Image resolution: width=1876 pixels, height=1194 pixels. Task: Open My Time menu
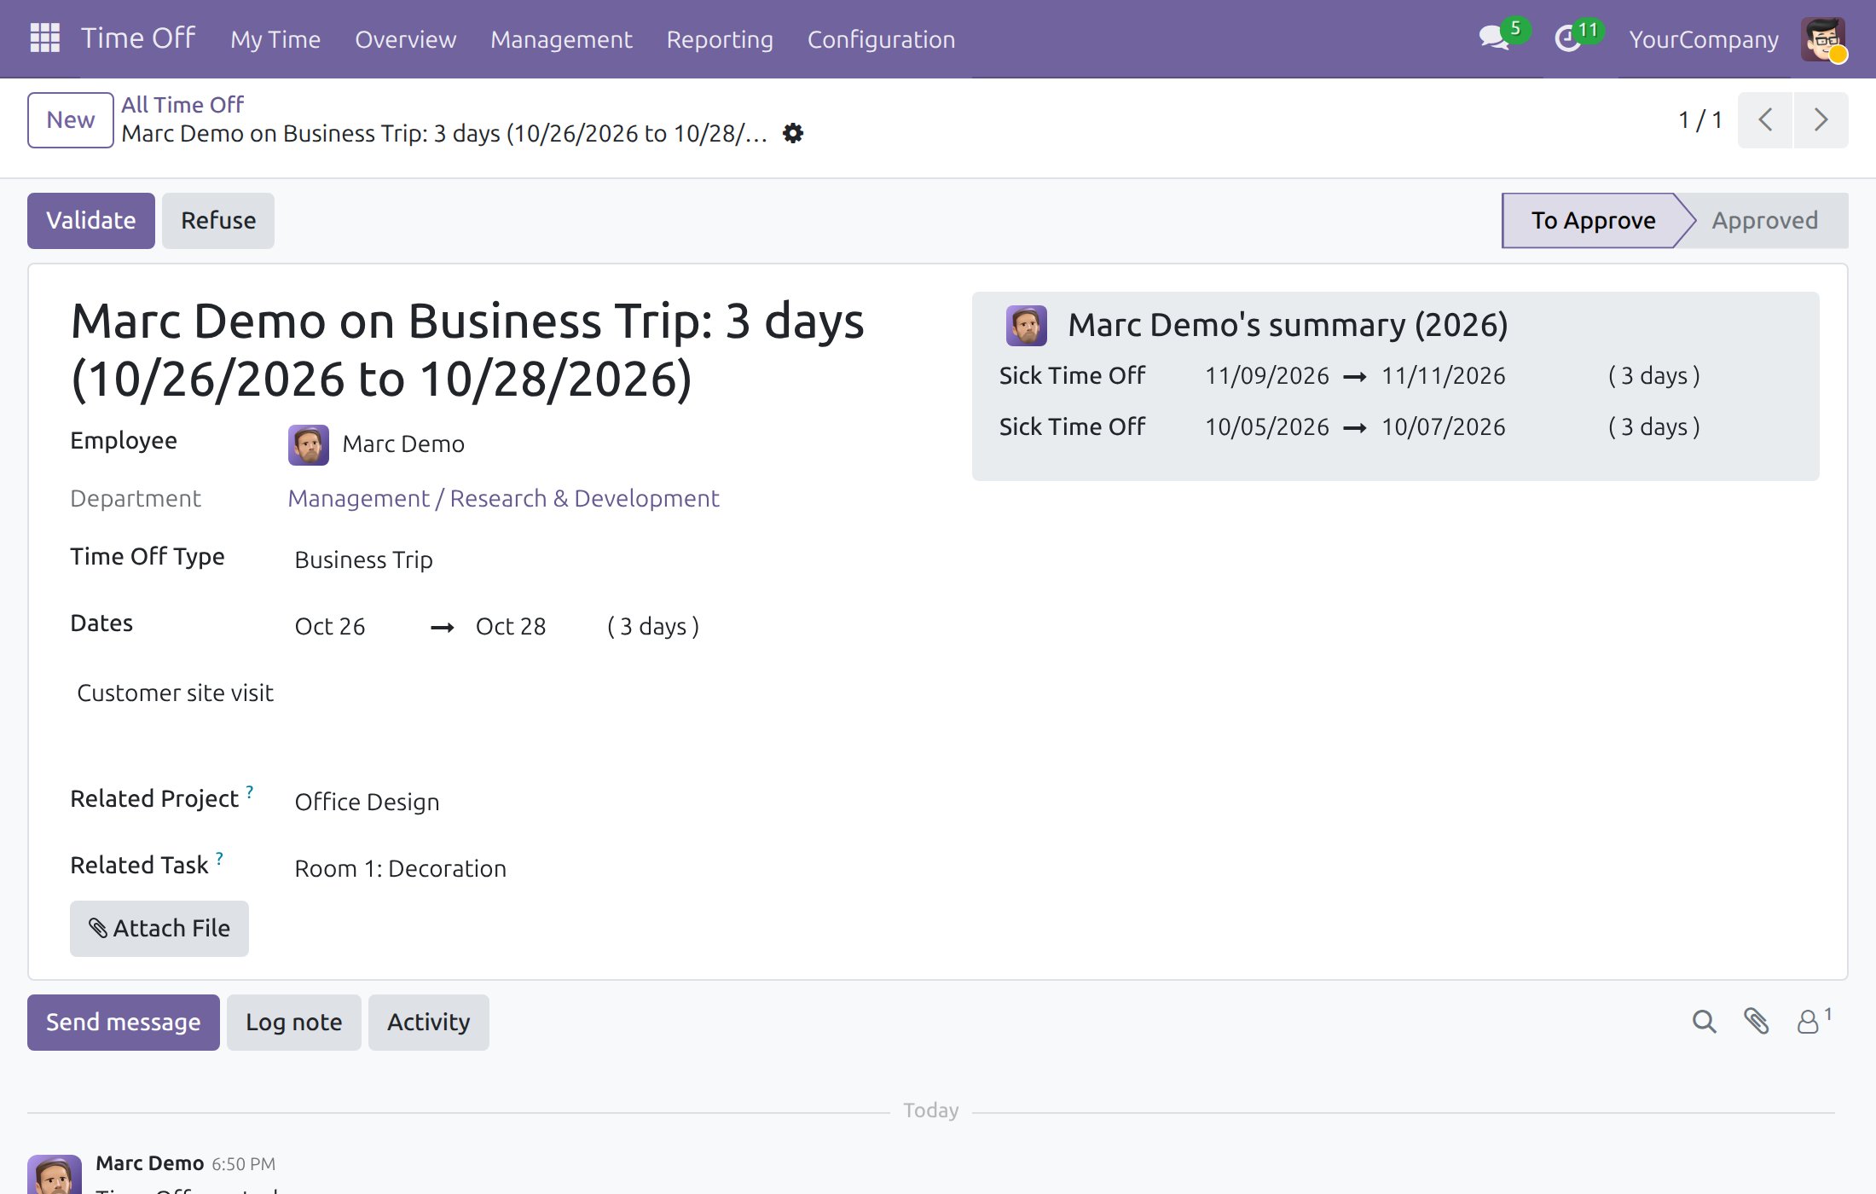275,39
